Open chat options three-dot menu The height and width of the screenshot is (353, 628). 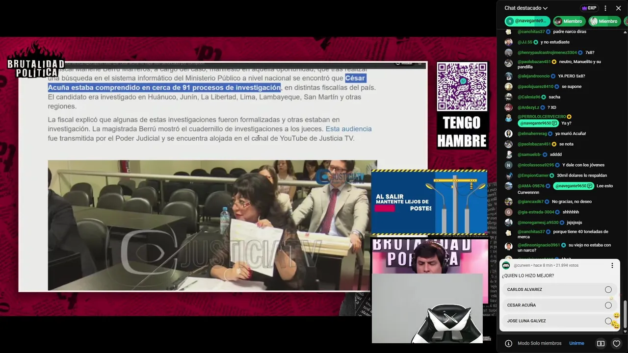click(x=605, y=8)
